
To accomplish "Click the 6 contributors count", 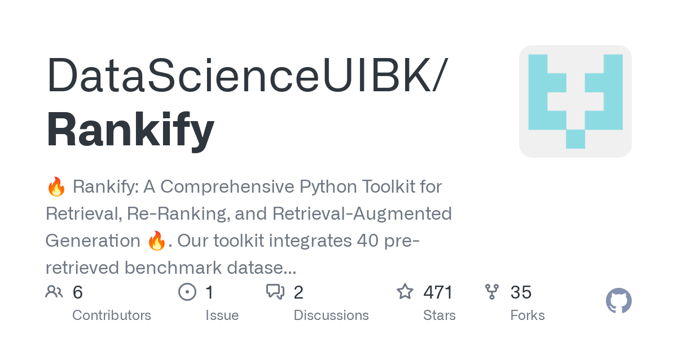I will [78, 292].
